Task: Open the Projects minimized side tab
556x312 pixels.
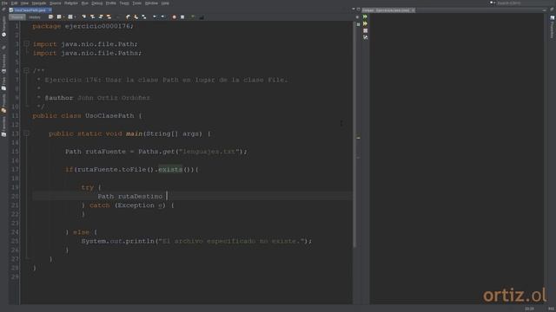Action: pyautogui.click(x=3, y=103)
